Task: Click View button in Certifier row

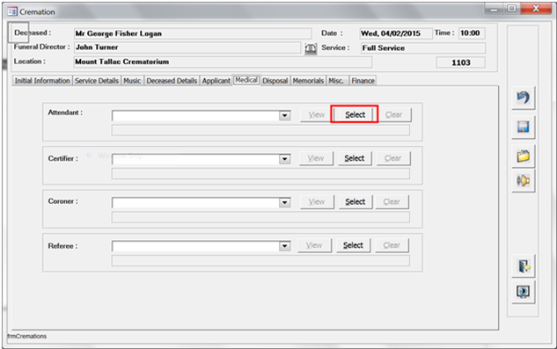Action: tap(316, 158)
